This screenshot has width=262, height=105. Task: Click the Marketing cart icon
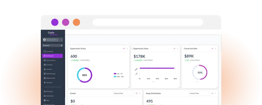coord(45,91)
